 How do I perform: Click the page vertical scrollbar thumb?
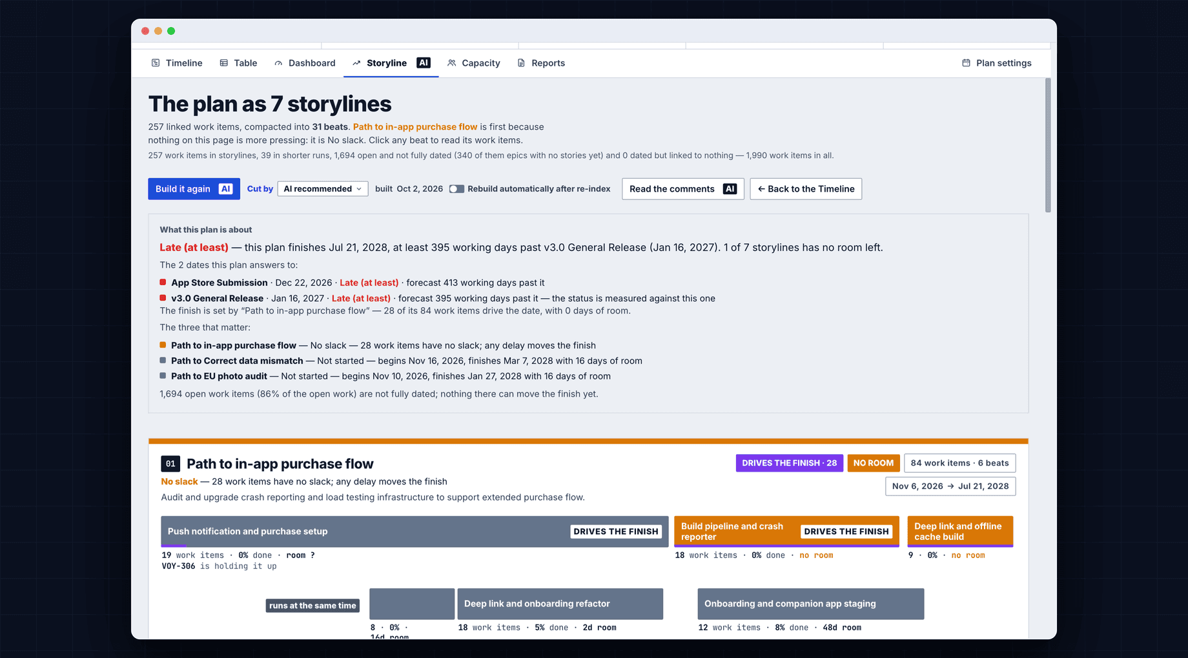coord(1048,145)
